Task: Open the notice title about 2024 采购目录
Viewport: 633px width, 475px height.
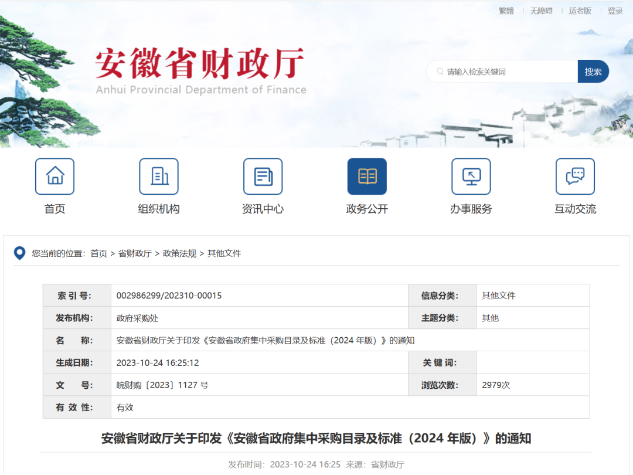Action: (x=316, y=438)
